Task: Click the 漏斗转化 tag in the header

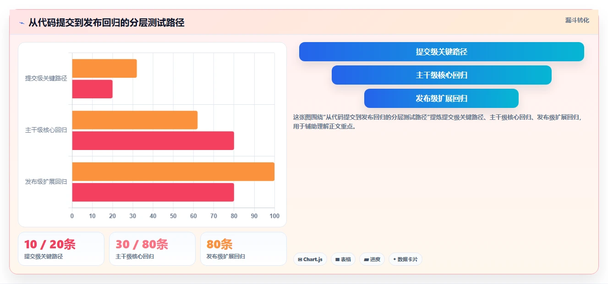Action: point(577,20)
